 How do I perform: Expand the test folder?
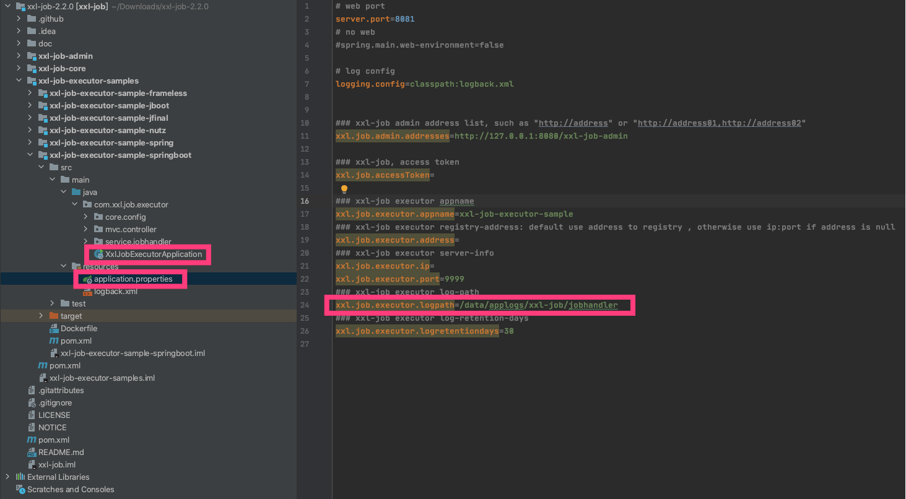point(52,304)
